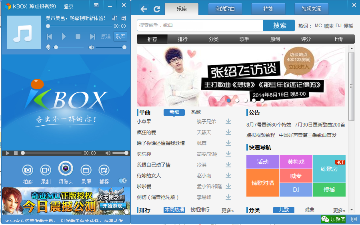Image resolution: width=360 pixels, height=225 pixels.
Task: Switch song list to 新歌
Action: pyautogui.click(x=174, y=112)
